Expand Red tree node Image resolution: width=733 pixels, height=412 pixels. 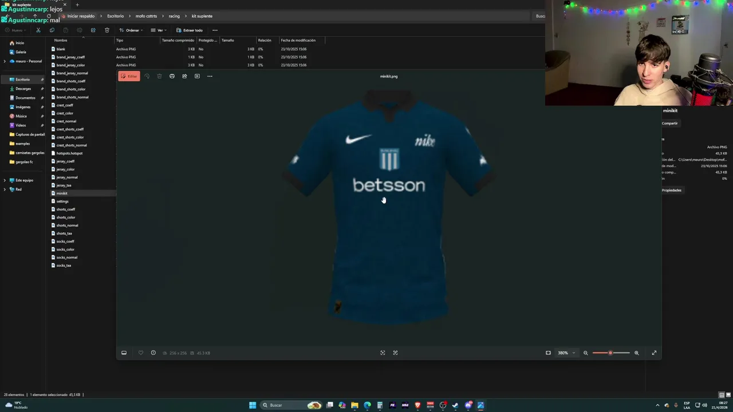(x=5, y=189)
